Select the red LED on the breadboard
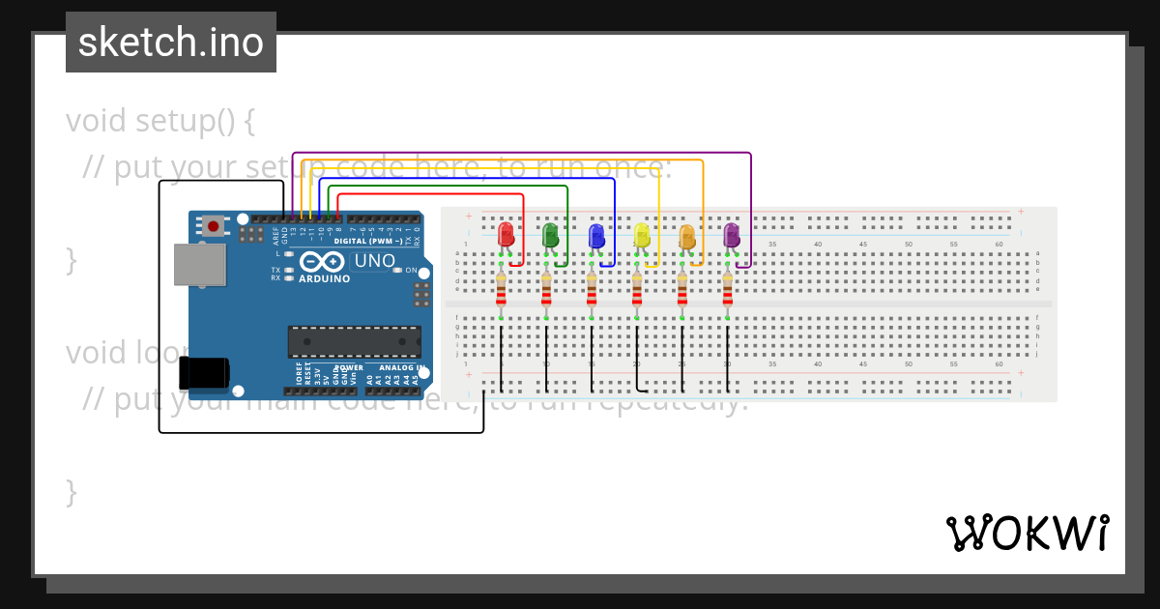Screen dimensions: 1160x609 point(505,235)
